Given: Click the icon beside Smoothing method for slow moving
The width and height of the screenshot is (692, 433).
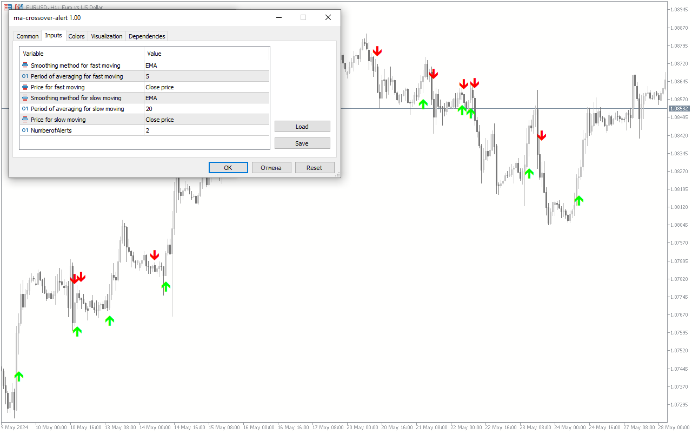Looking at the screenshot, I should tap(25, 98).
